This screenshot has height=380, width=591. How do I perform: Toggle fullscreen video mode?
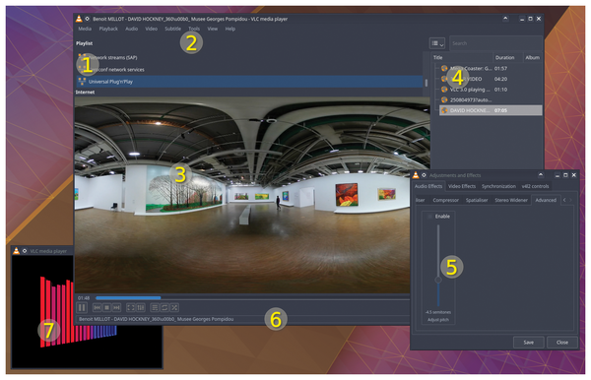(x=130, y=308)
